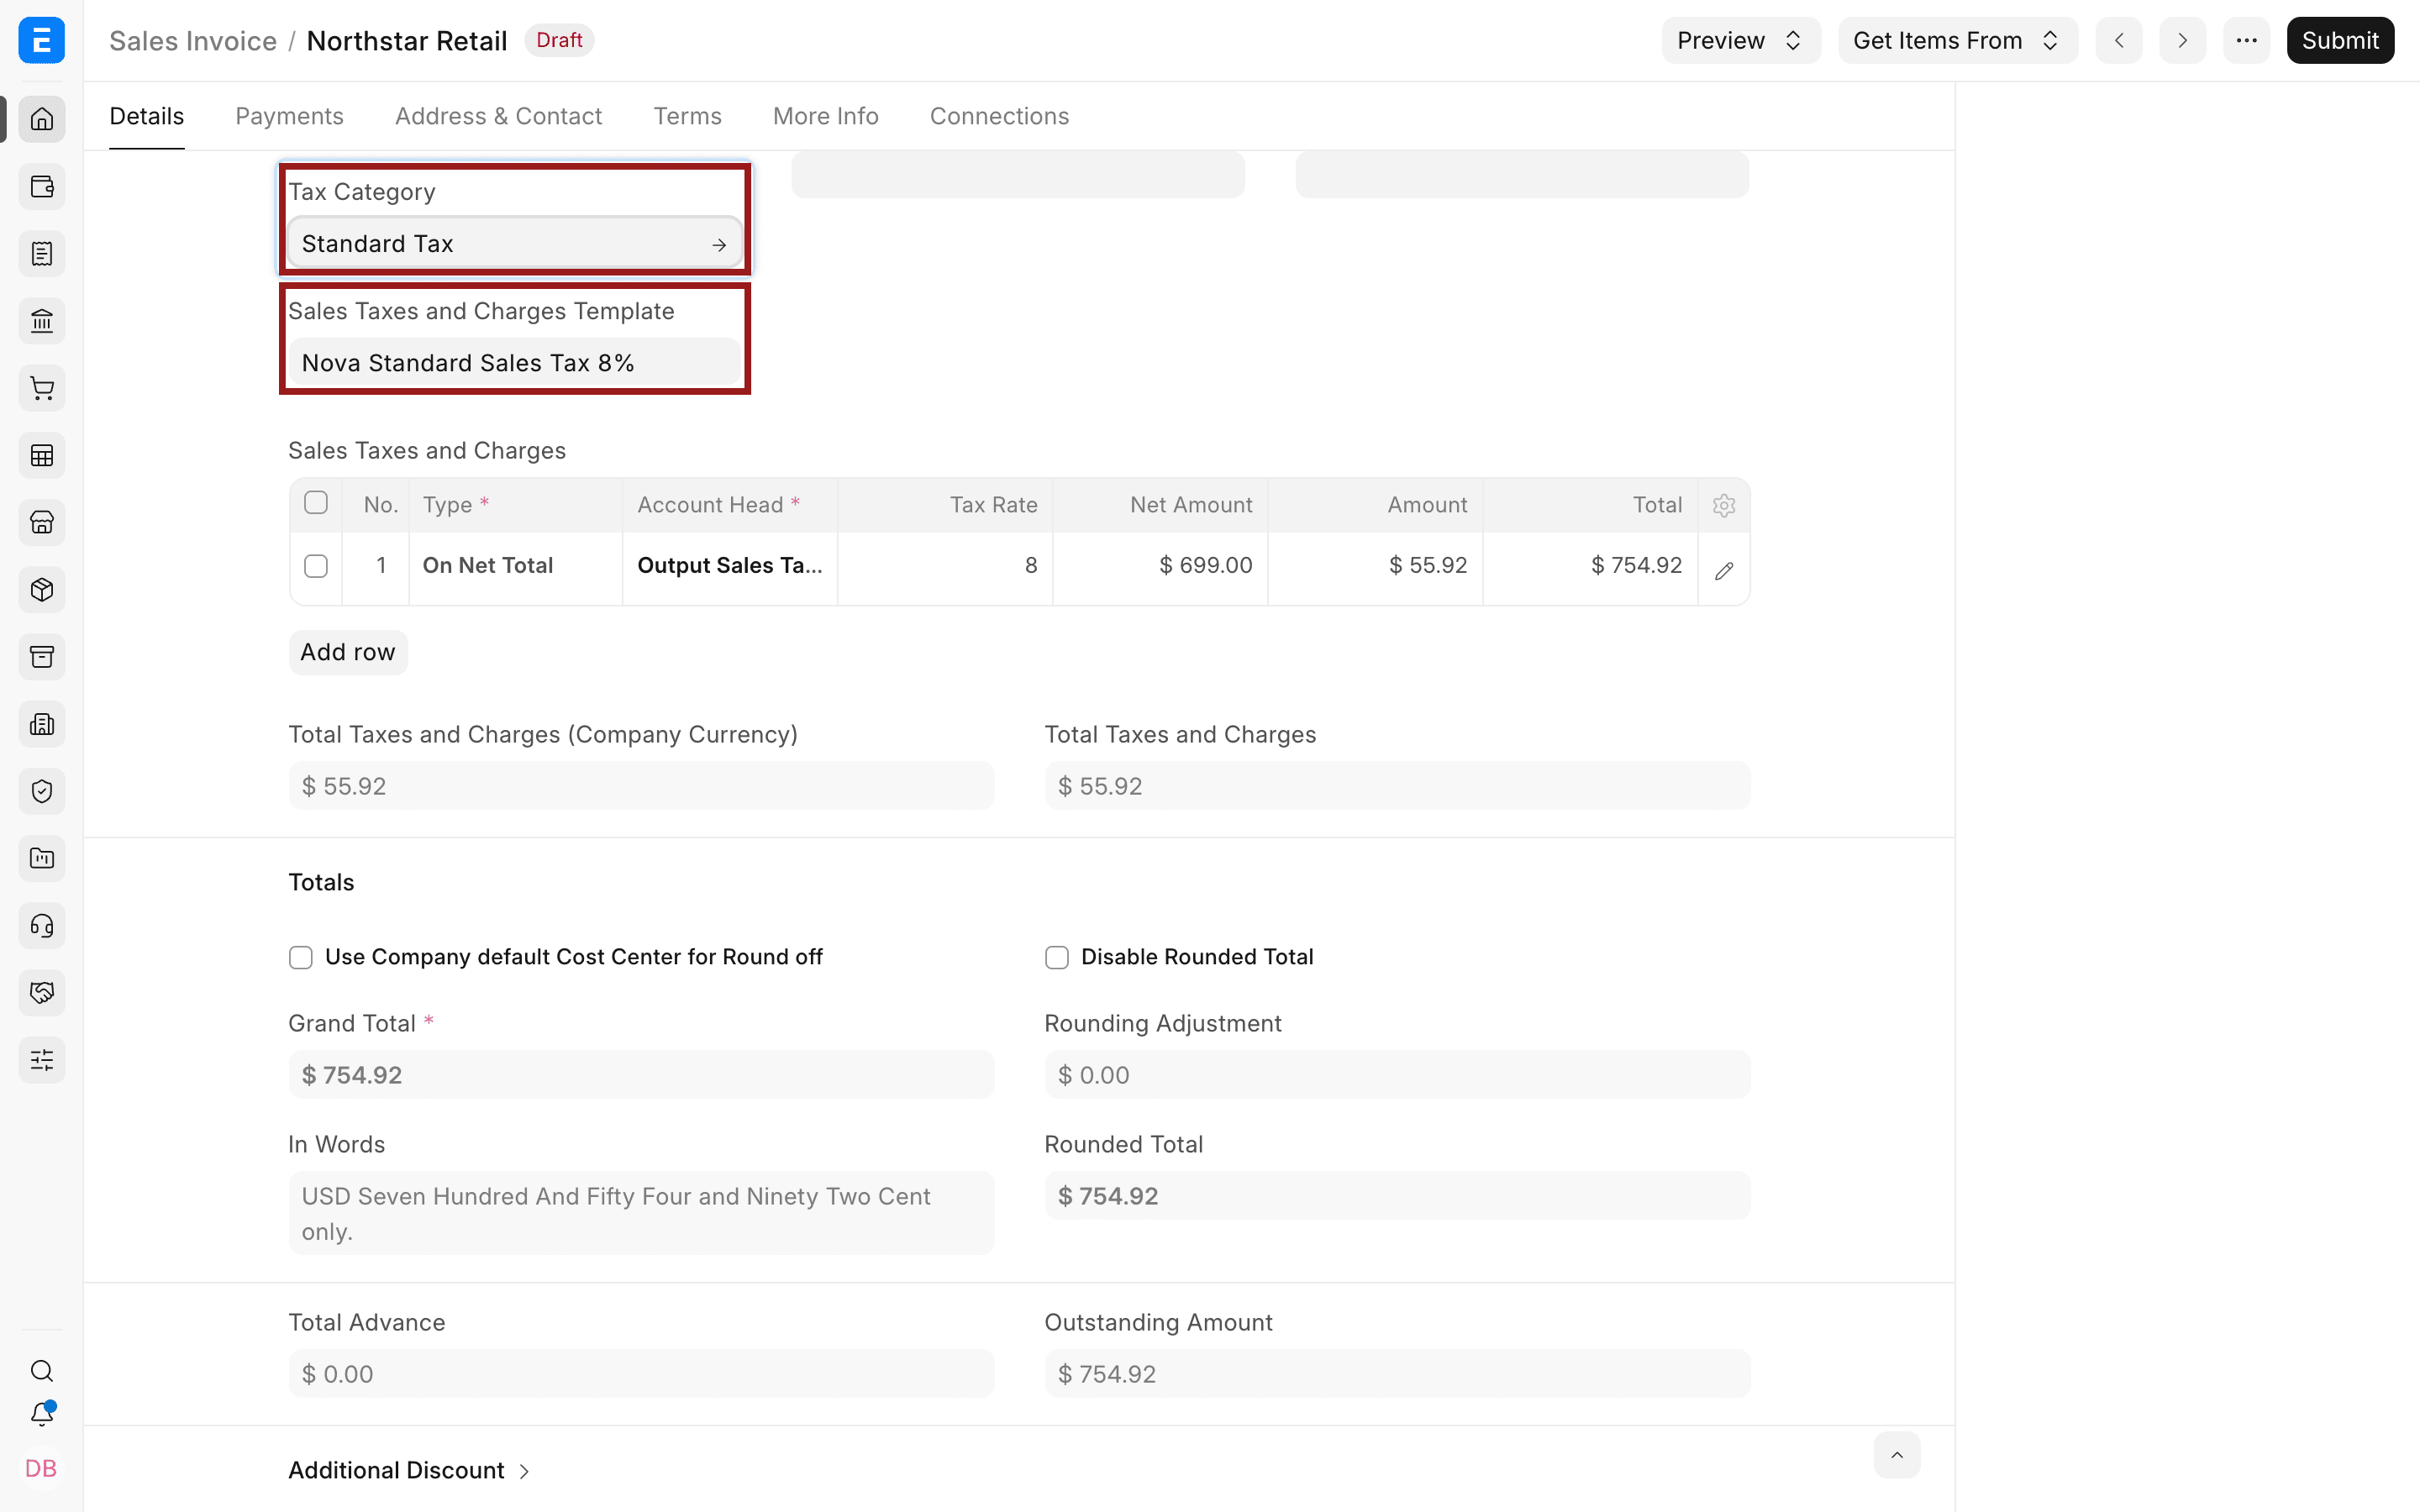The width and height of the screenshot is (2420, 1512).
Task: Open the sliders settings icon in the sidebar
Action: coord(42,1060)
